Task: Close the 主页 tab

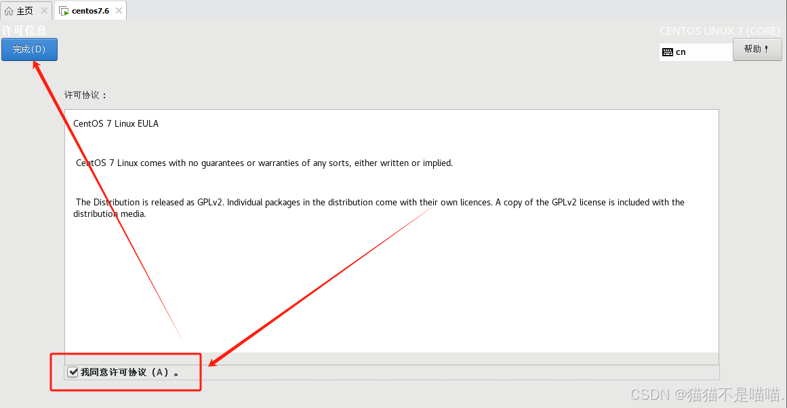Action: (44, 11)
